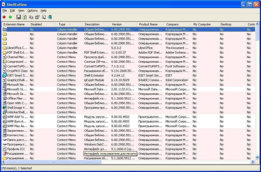This screenshot has height=172, width=261.
Task: Select the Open With C... row
Action: (128, 103)
